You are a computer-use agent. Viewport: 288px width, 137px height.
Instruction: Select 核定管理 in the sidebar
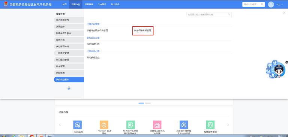(69, 66)
